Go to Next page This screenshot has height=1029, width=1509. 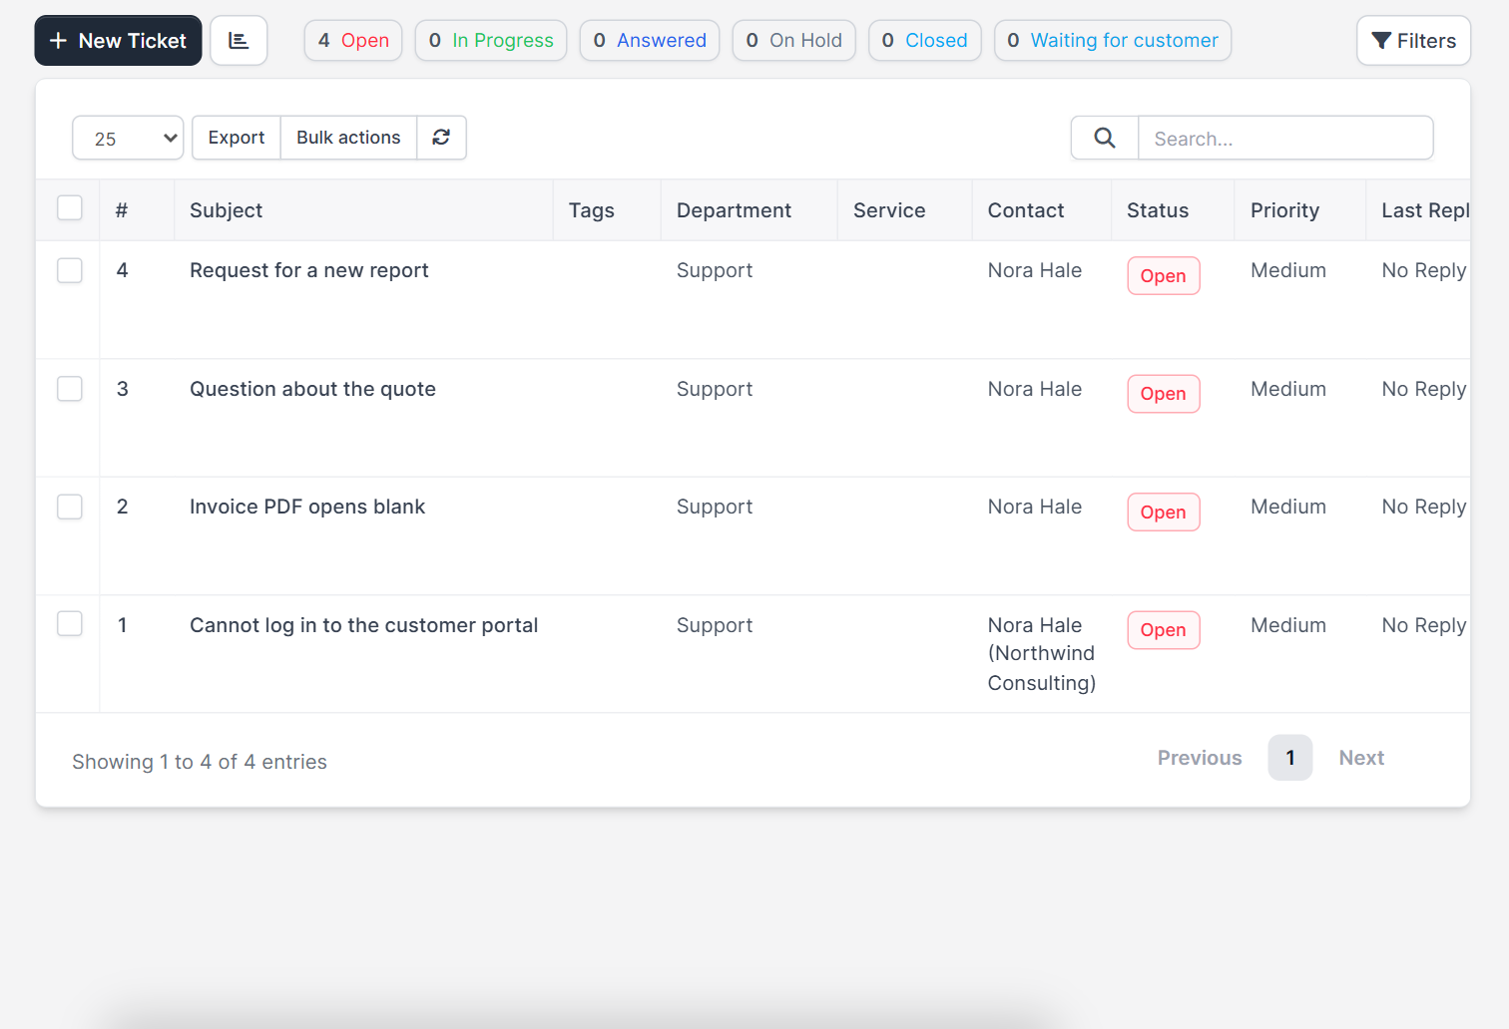click(x=1361, y=758)
